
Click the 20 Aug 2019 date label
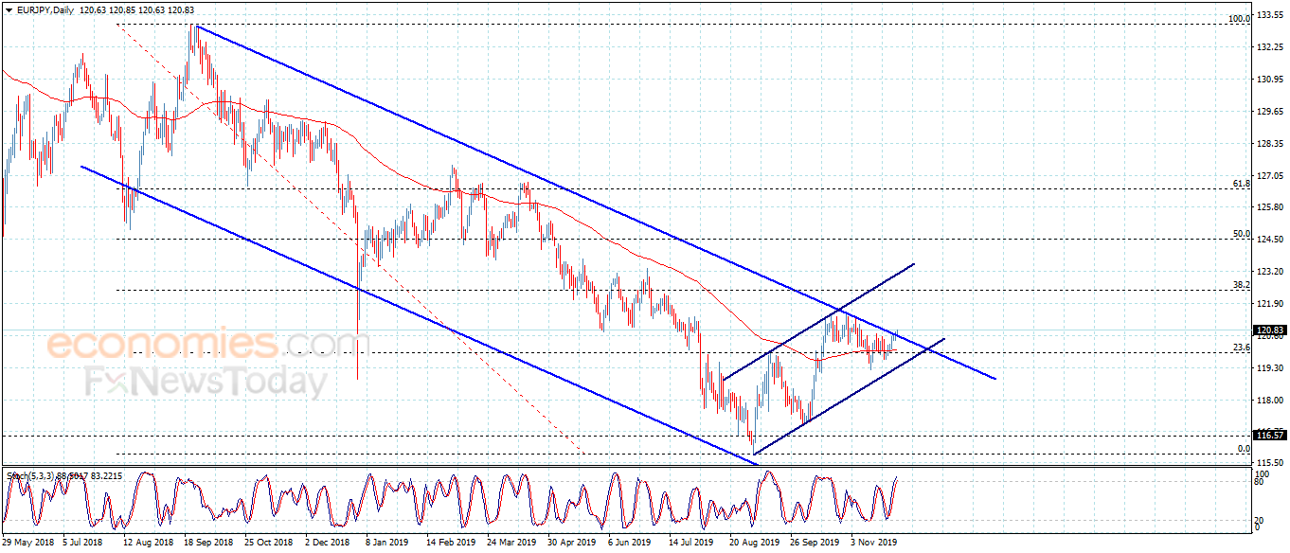[x=754, y=544]
